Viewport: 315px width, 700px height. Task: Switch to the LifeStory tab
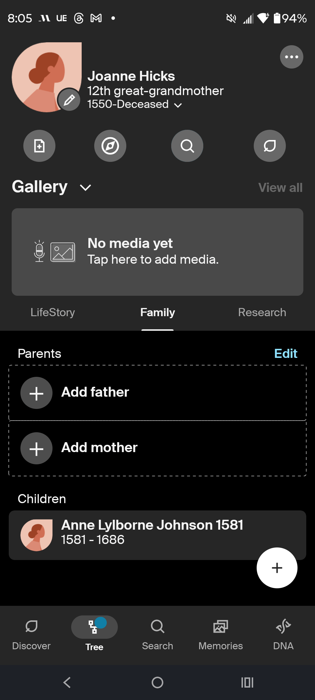53,312
